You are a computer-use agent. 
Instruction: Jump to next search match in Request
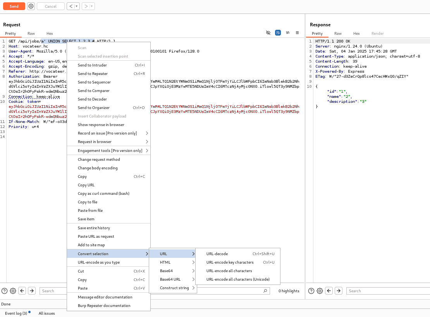tap(32, 291)
